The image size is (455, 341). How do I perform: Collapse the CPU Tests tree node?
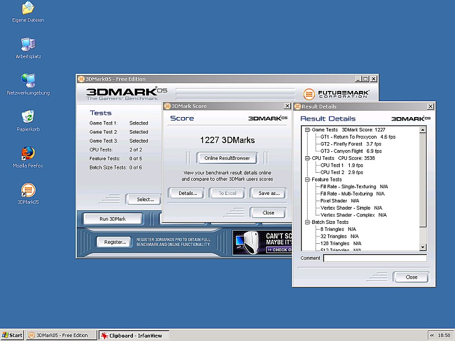[307, 159]
